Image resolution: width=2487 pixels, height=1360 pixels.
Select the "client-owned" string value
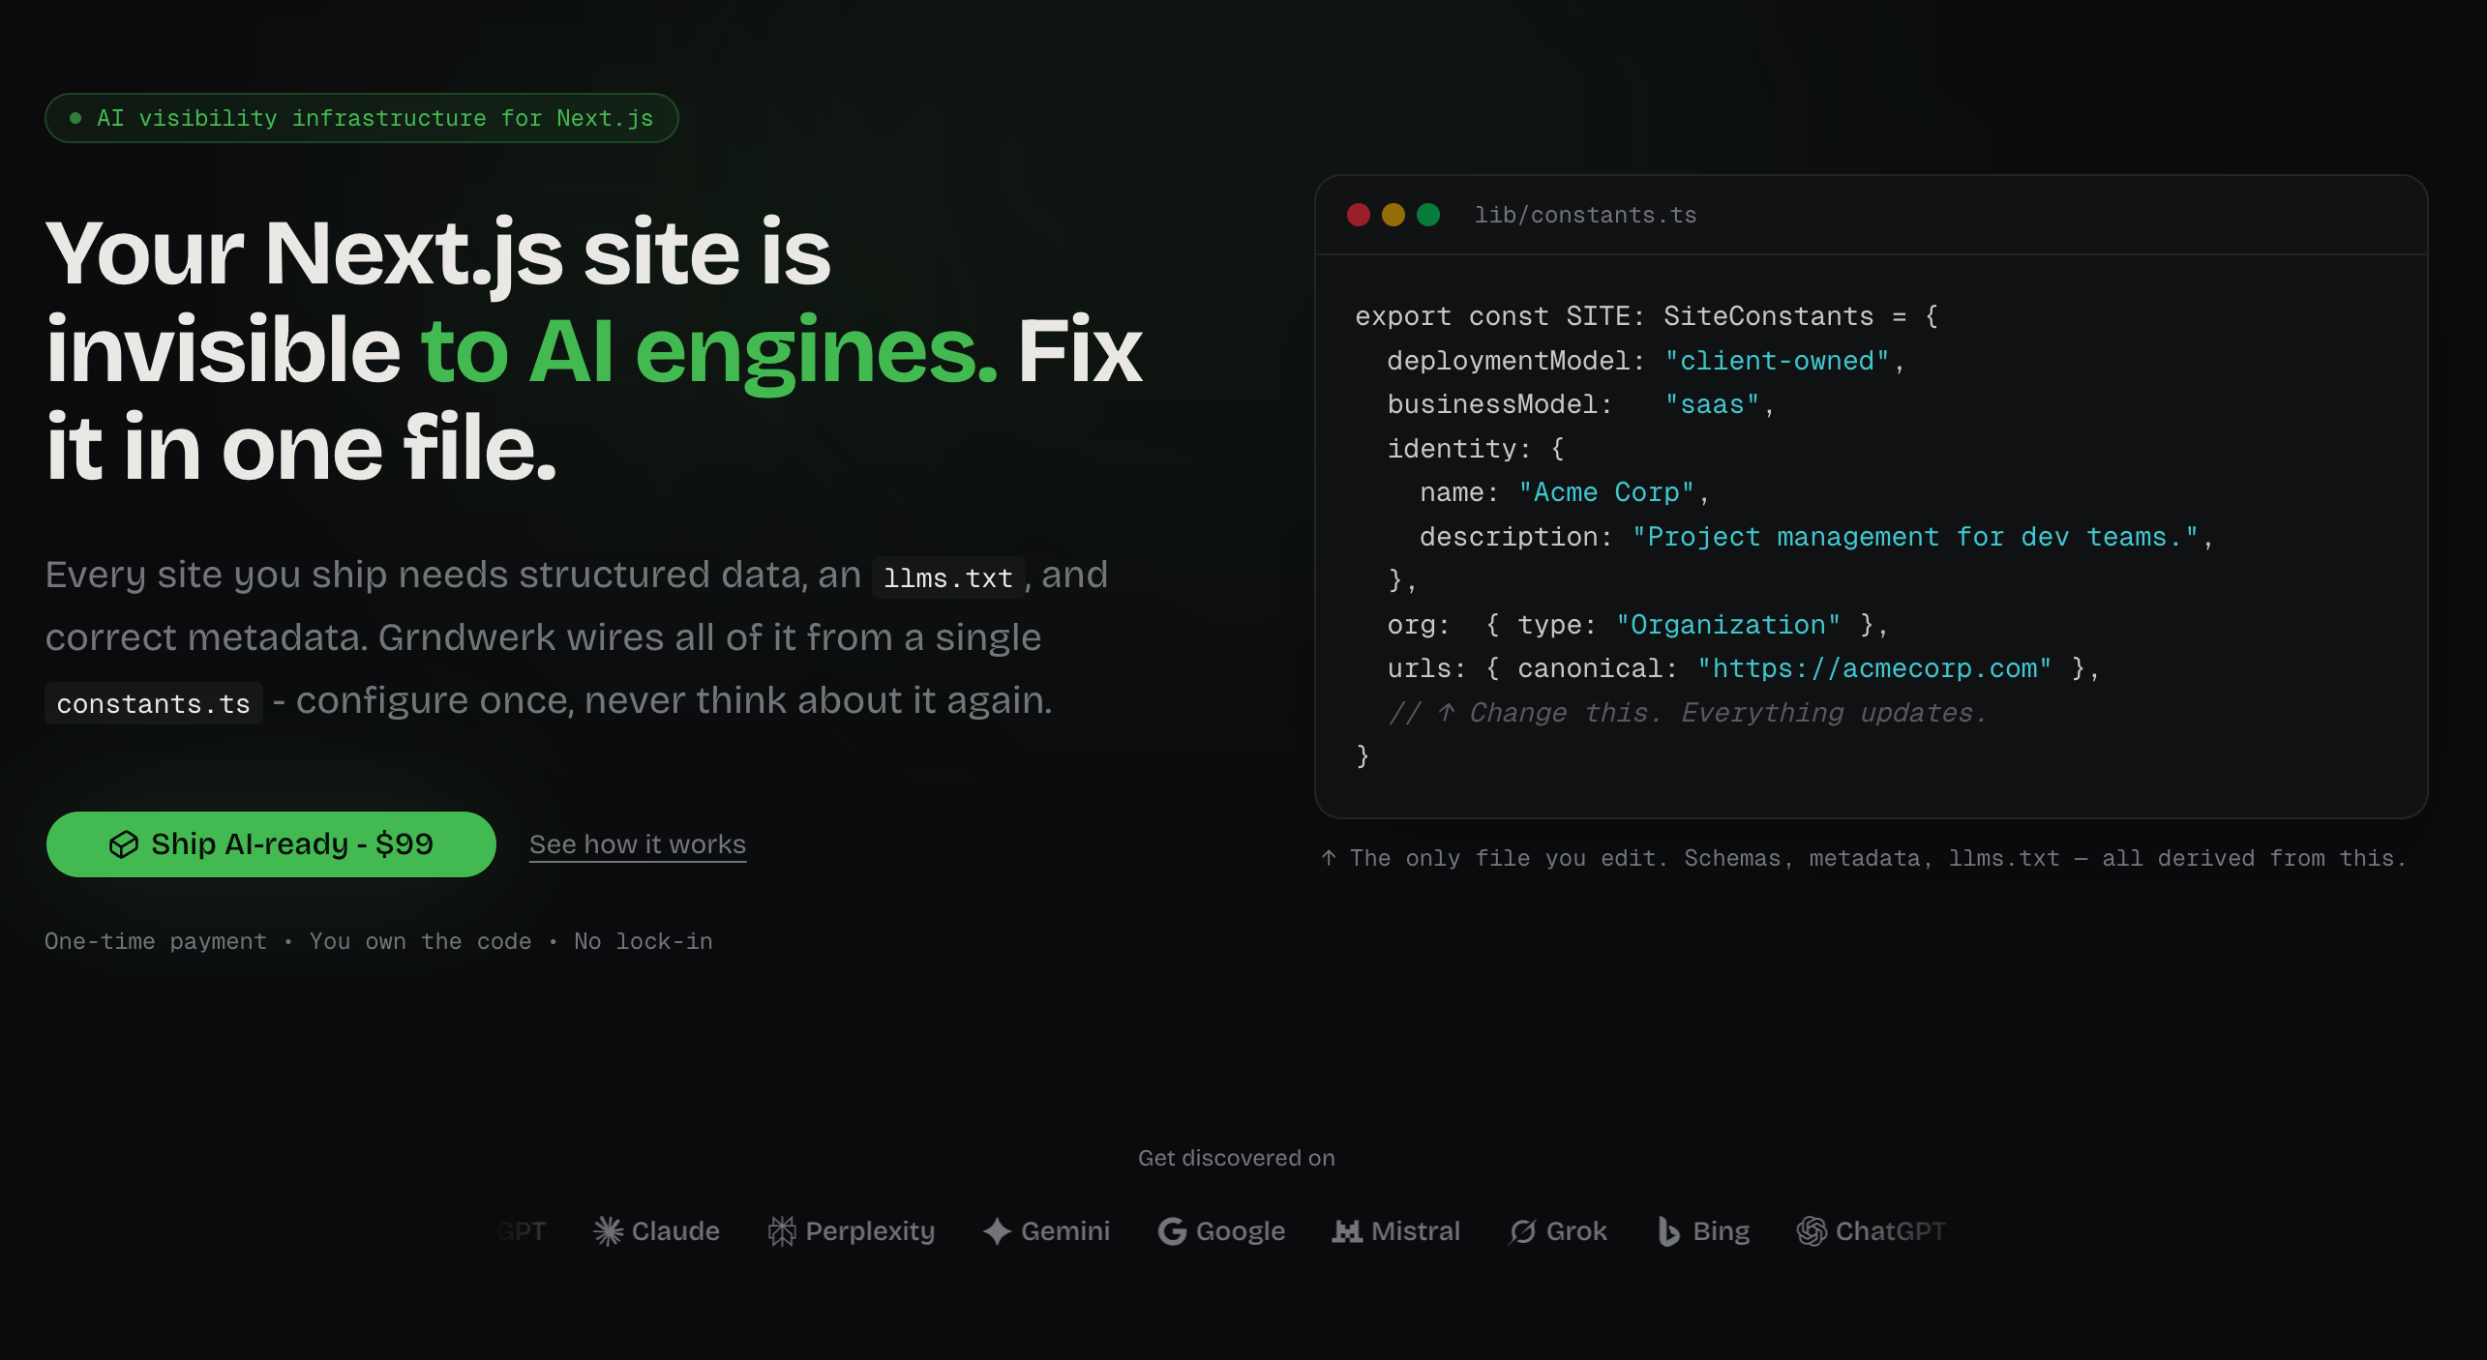pyautogui.click(x=1777, y=361)
